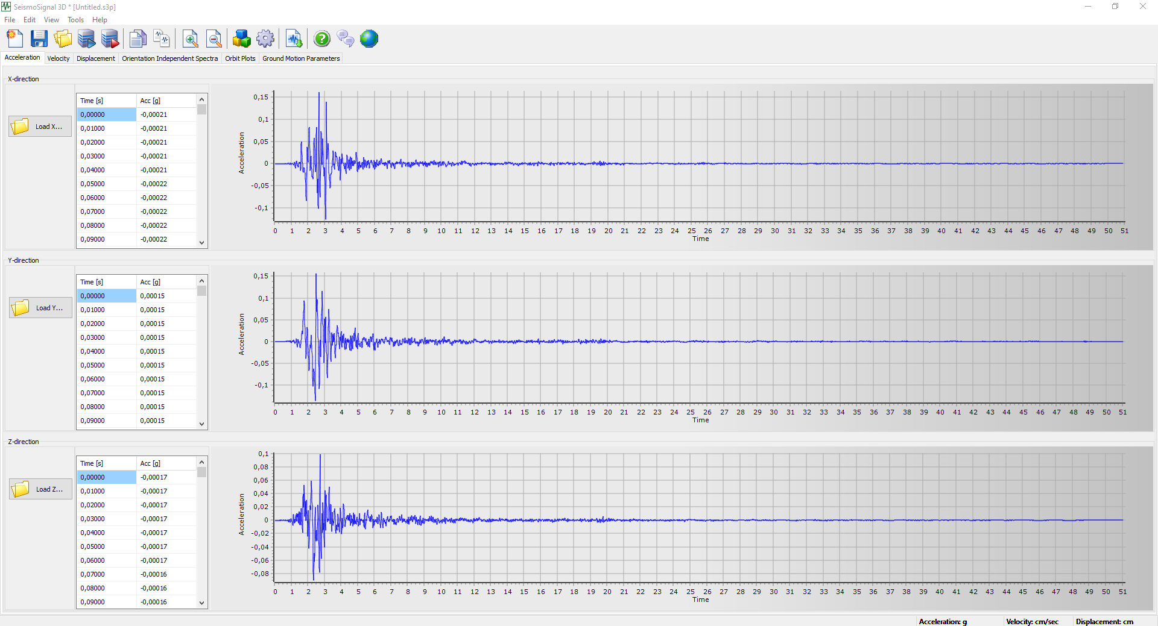Open the Ground Motion Parameters tab
Image resolution: width=1158 pixels, height=626 pixels.
(301, 58)
